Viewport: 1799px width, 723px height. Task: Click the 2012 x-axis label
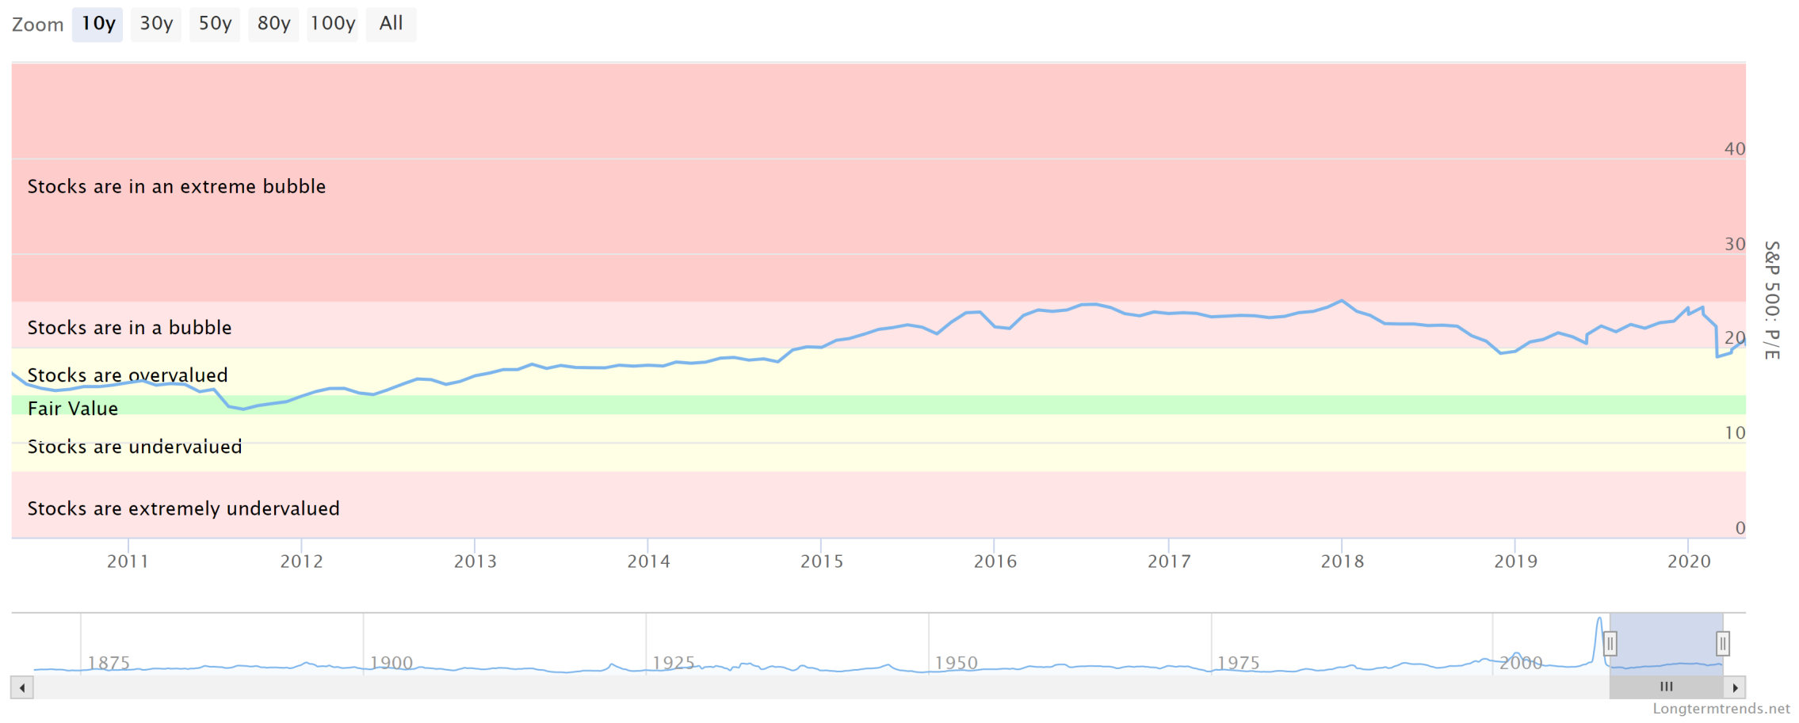pyautogui.click(x=302, y=561)
